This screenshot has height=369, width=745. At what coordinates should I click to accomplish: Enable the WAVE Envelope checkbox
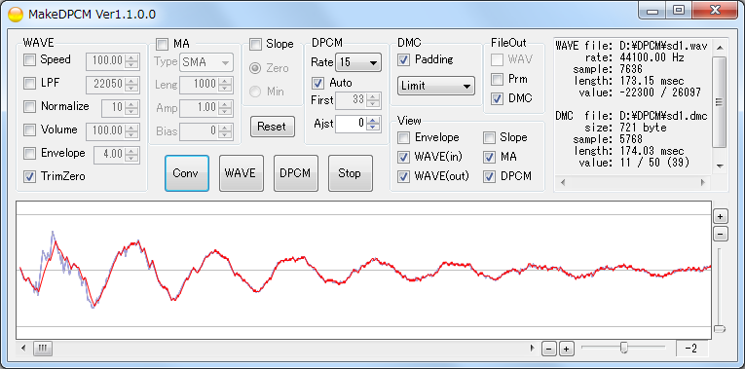tap(29, 153)
